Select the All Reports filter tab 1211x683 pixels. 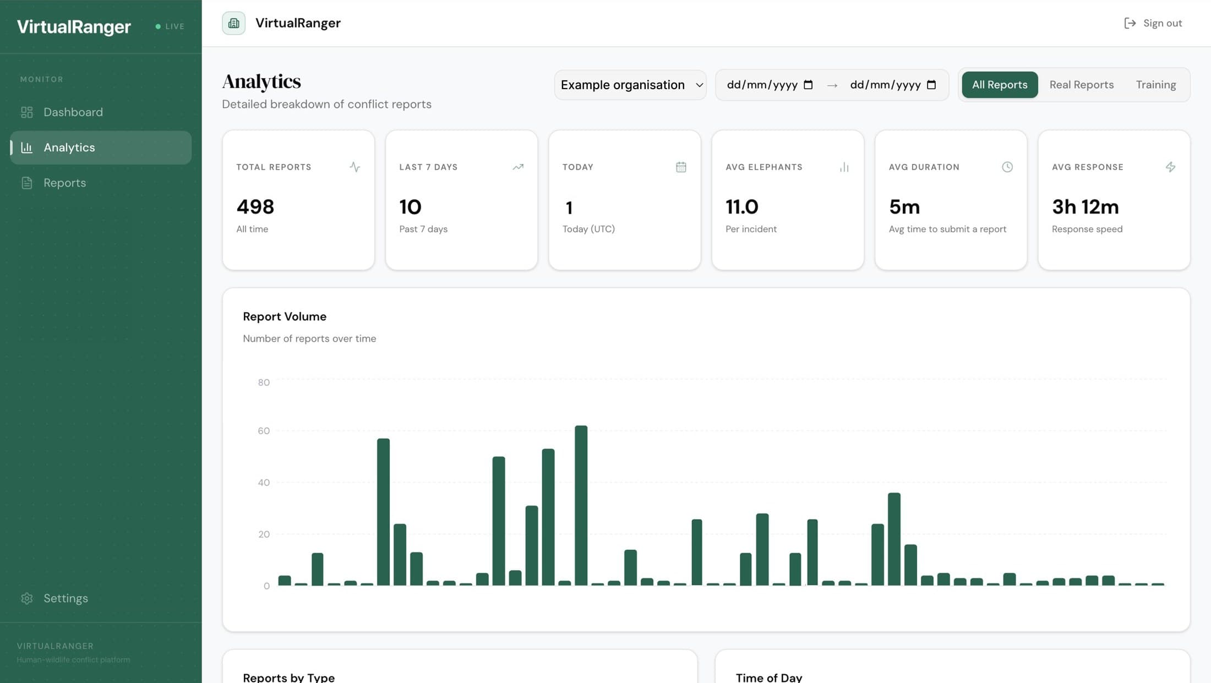pos(1000,85)
